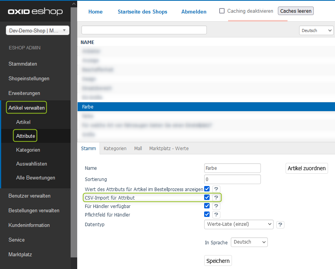Viewport: 335px width, 269px height.
Task: Click the sidebar scroll-up arrow
Action: tap(74, 4)
